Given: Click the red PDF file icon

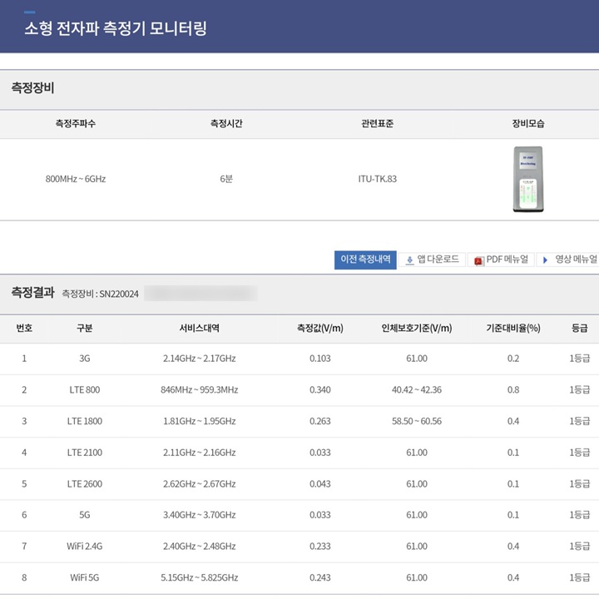Looking at the screenshot, I should tap(479, 260).
